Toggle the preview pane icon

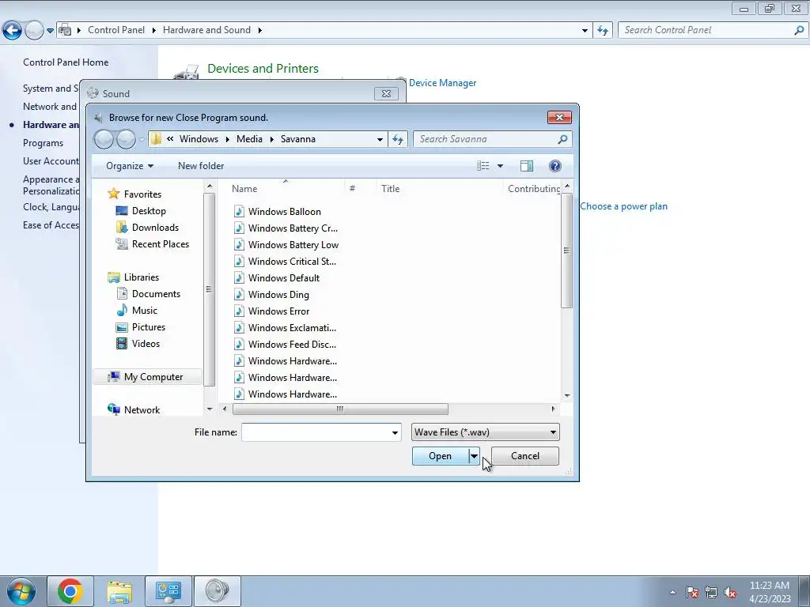[526, 166]
